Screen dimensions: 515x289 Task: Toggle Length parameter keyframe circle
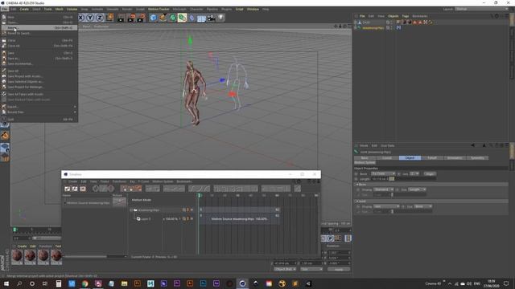click(x=356, y=179)
